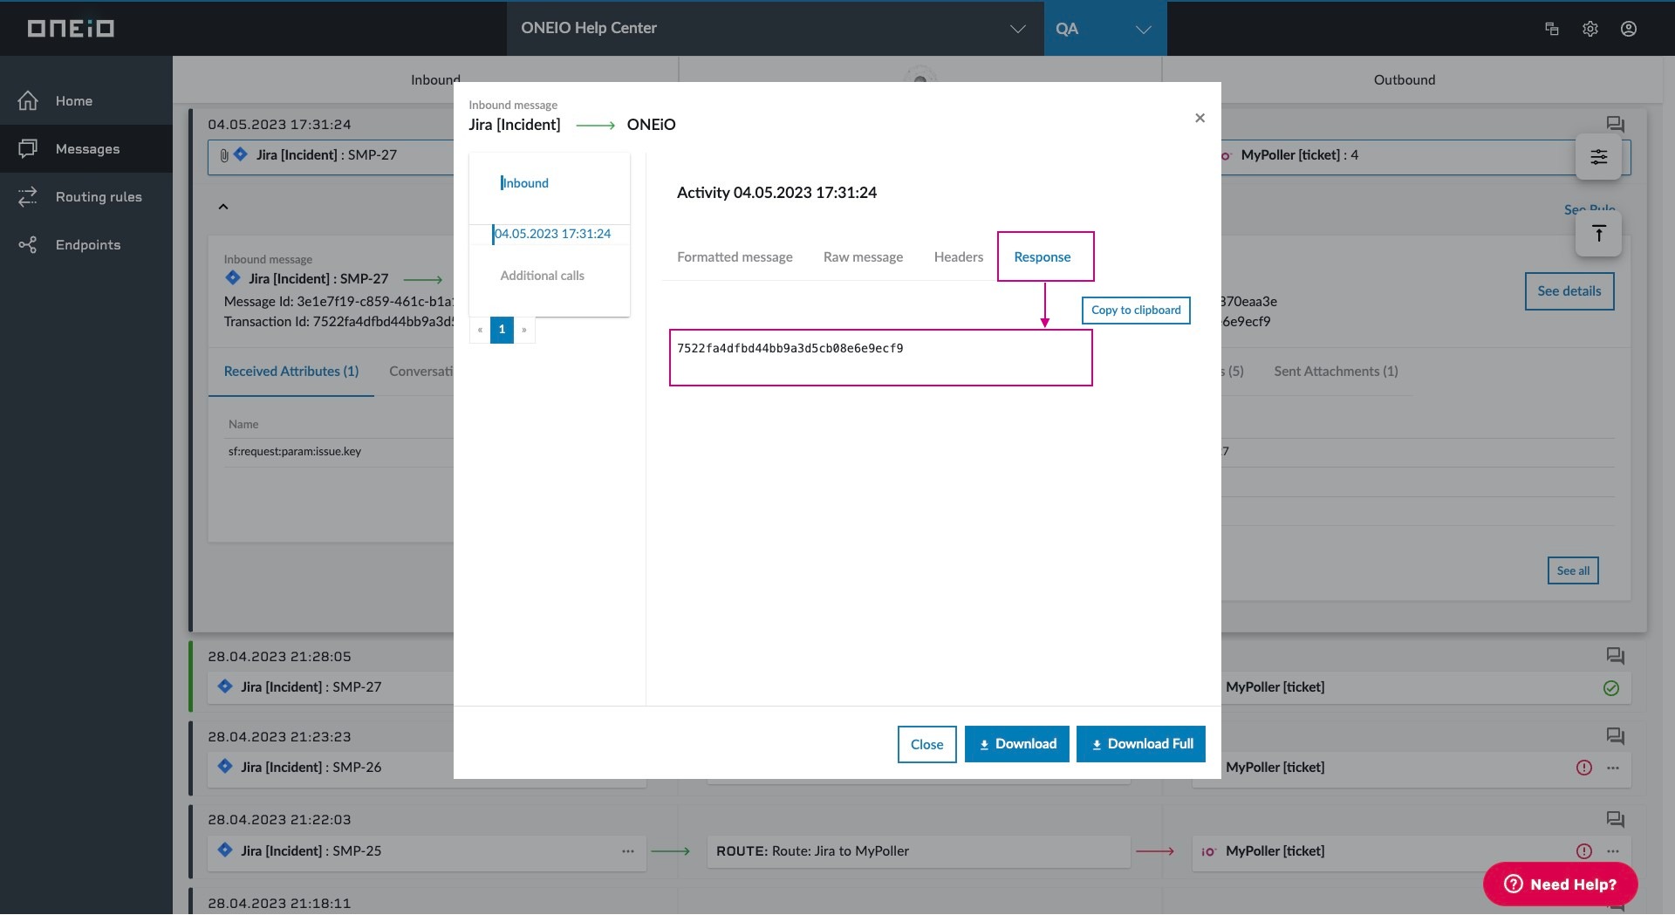1675x915 pixels.
Task: Click the Inbound column header
Action: tap(435, 80)
